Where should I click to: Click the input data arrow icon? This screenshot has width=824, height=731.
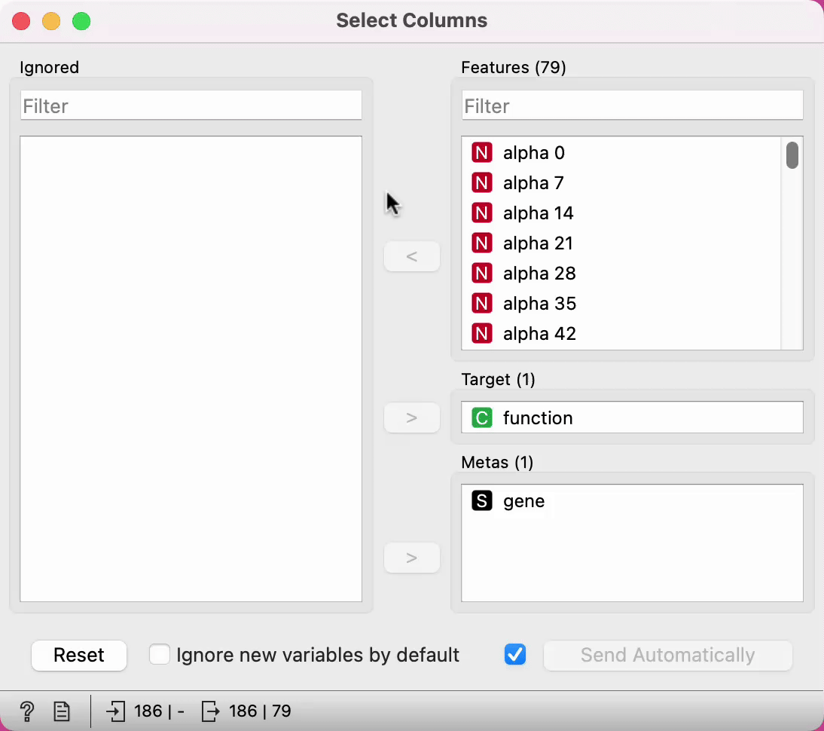[x=115, y=711]
